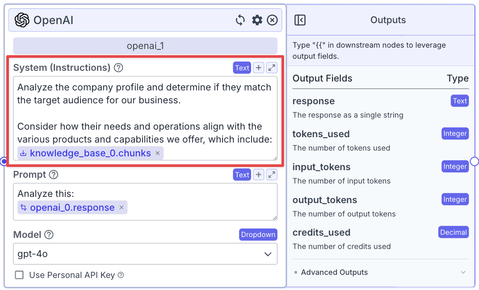Click Text type badge for System (Instructions)
This screenshot has height=290, width=479.
(242, 68)
